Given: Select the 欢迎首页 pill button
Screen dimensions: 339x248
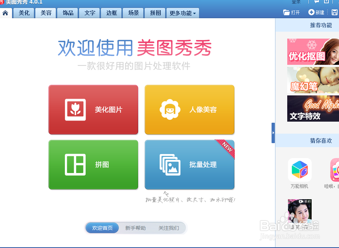Looking at the screenshot, I should (102, 228).
